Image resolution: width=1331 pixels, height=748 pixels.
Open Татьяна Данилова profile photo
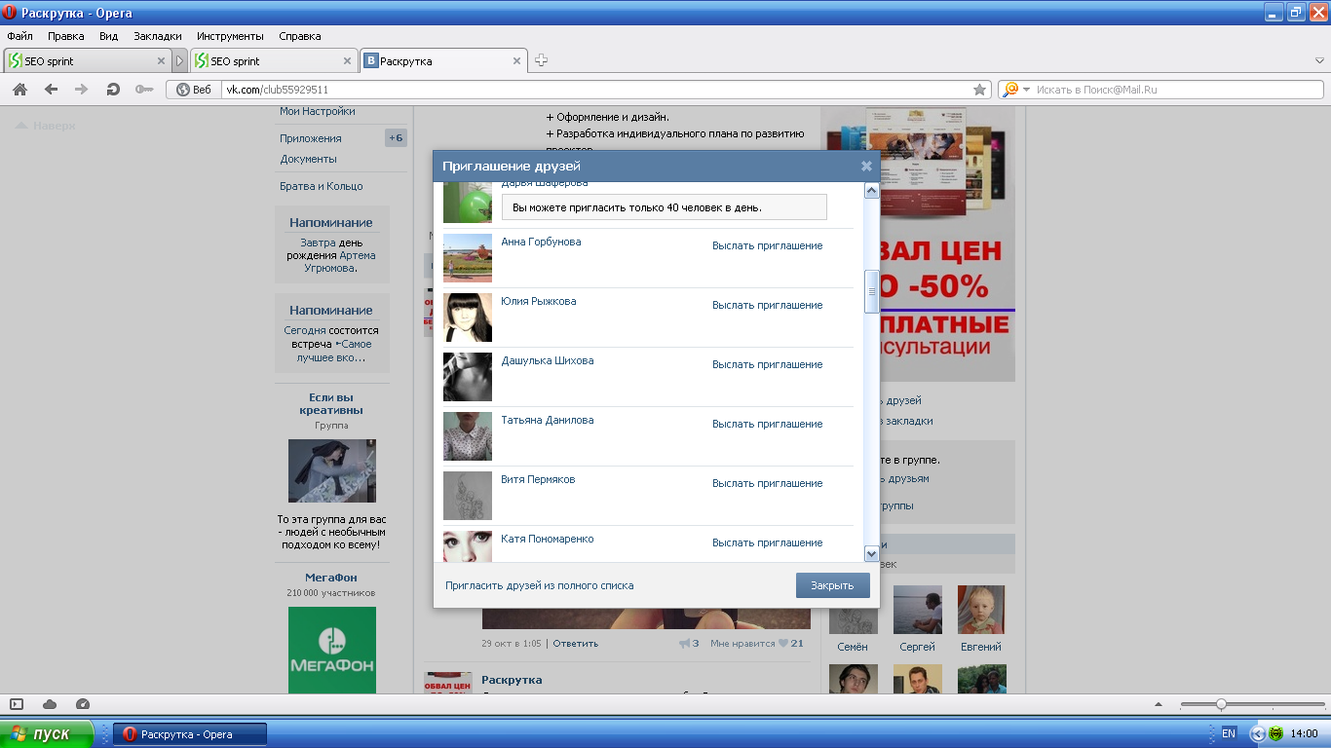[x=468, y=436]
